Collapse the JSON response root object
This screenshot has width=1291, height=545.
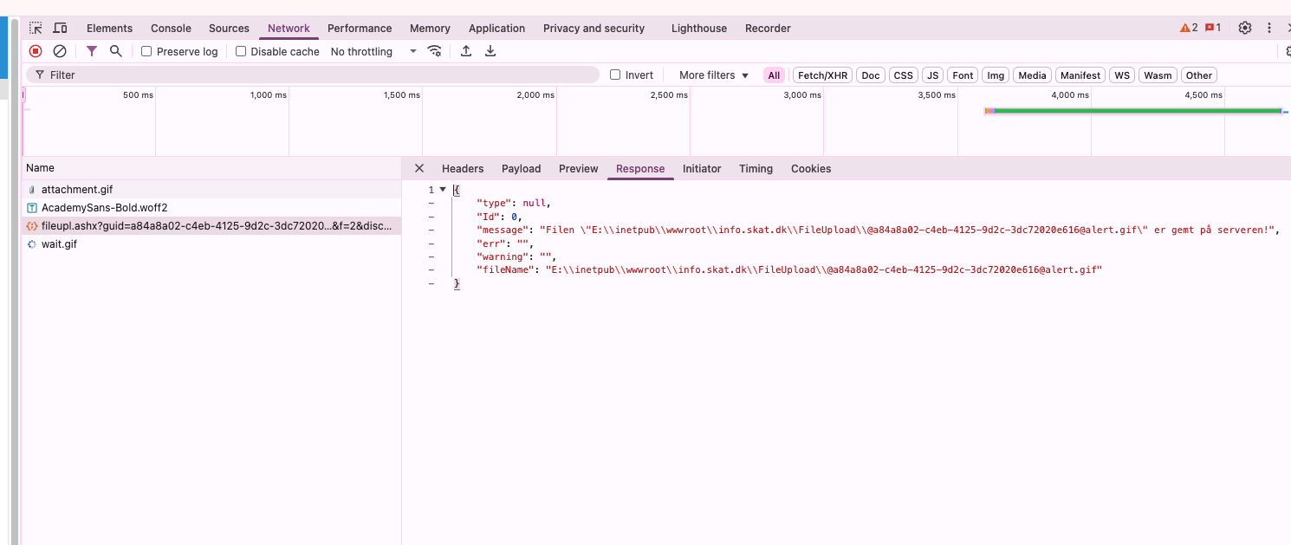pos(443,190)
